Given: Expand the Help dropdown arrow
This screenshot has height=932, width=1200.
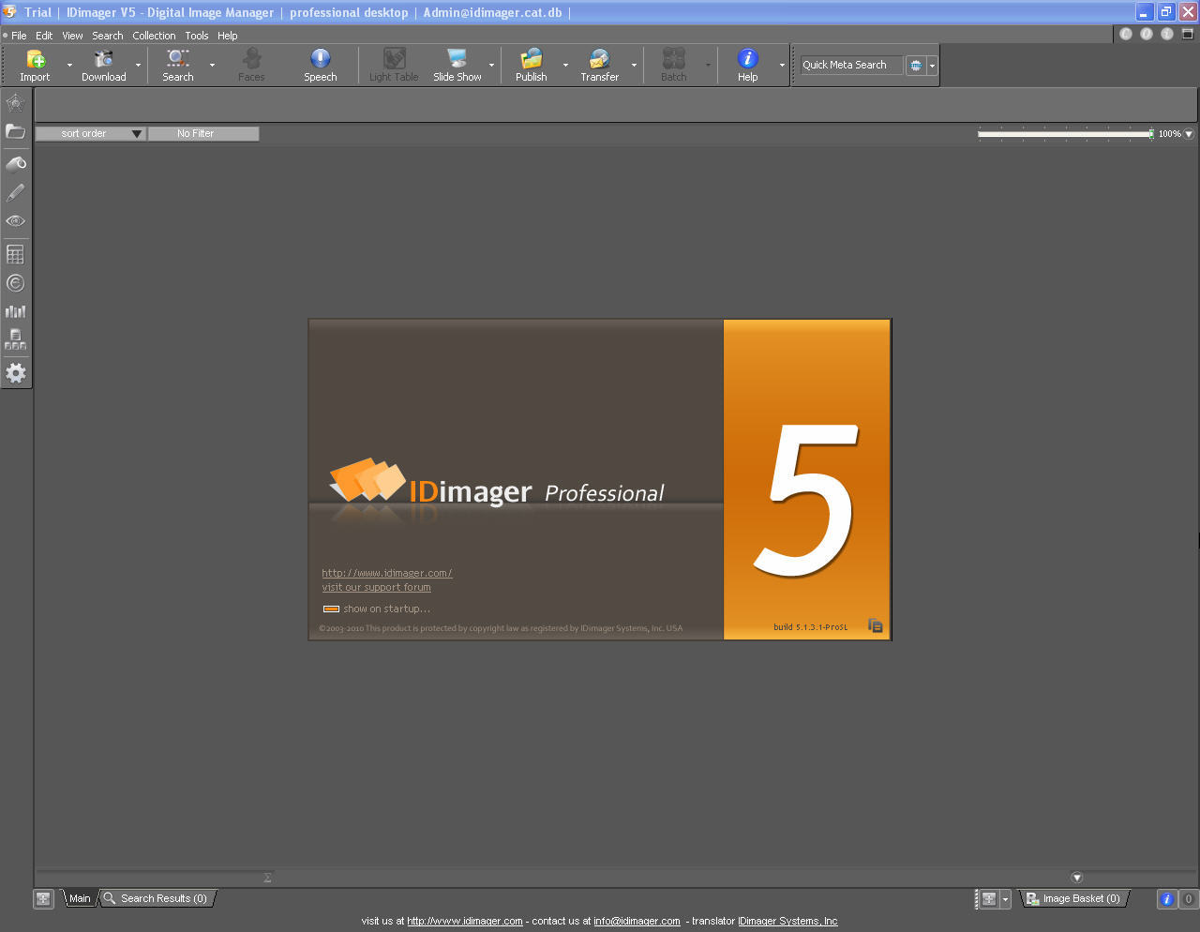Looking at the screenshot, I should 782,65.
